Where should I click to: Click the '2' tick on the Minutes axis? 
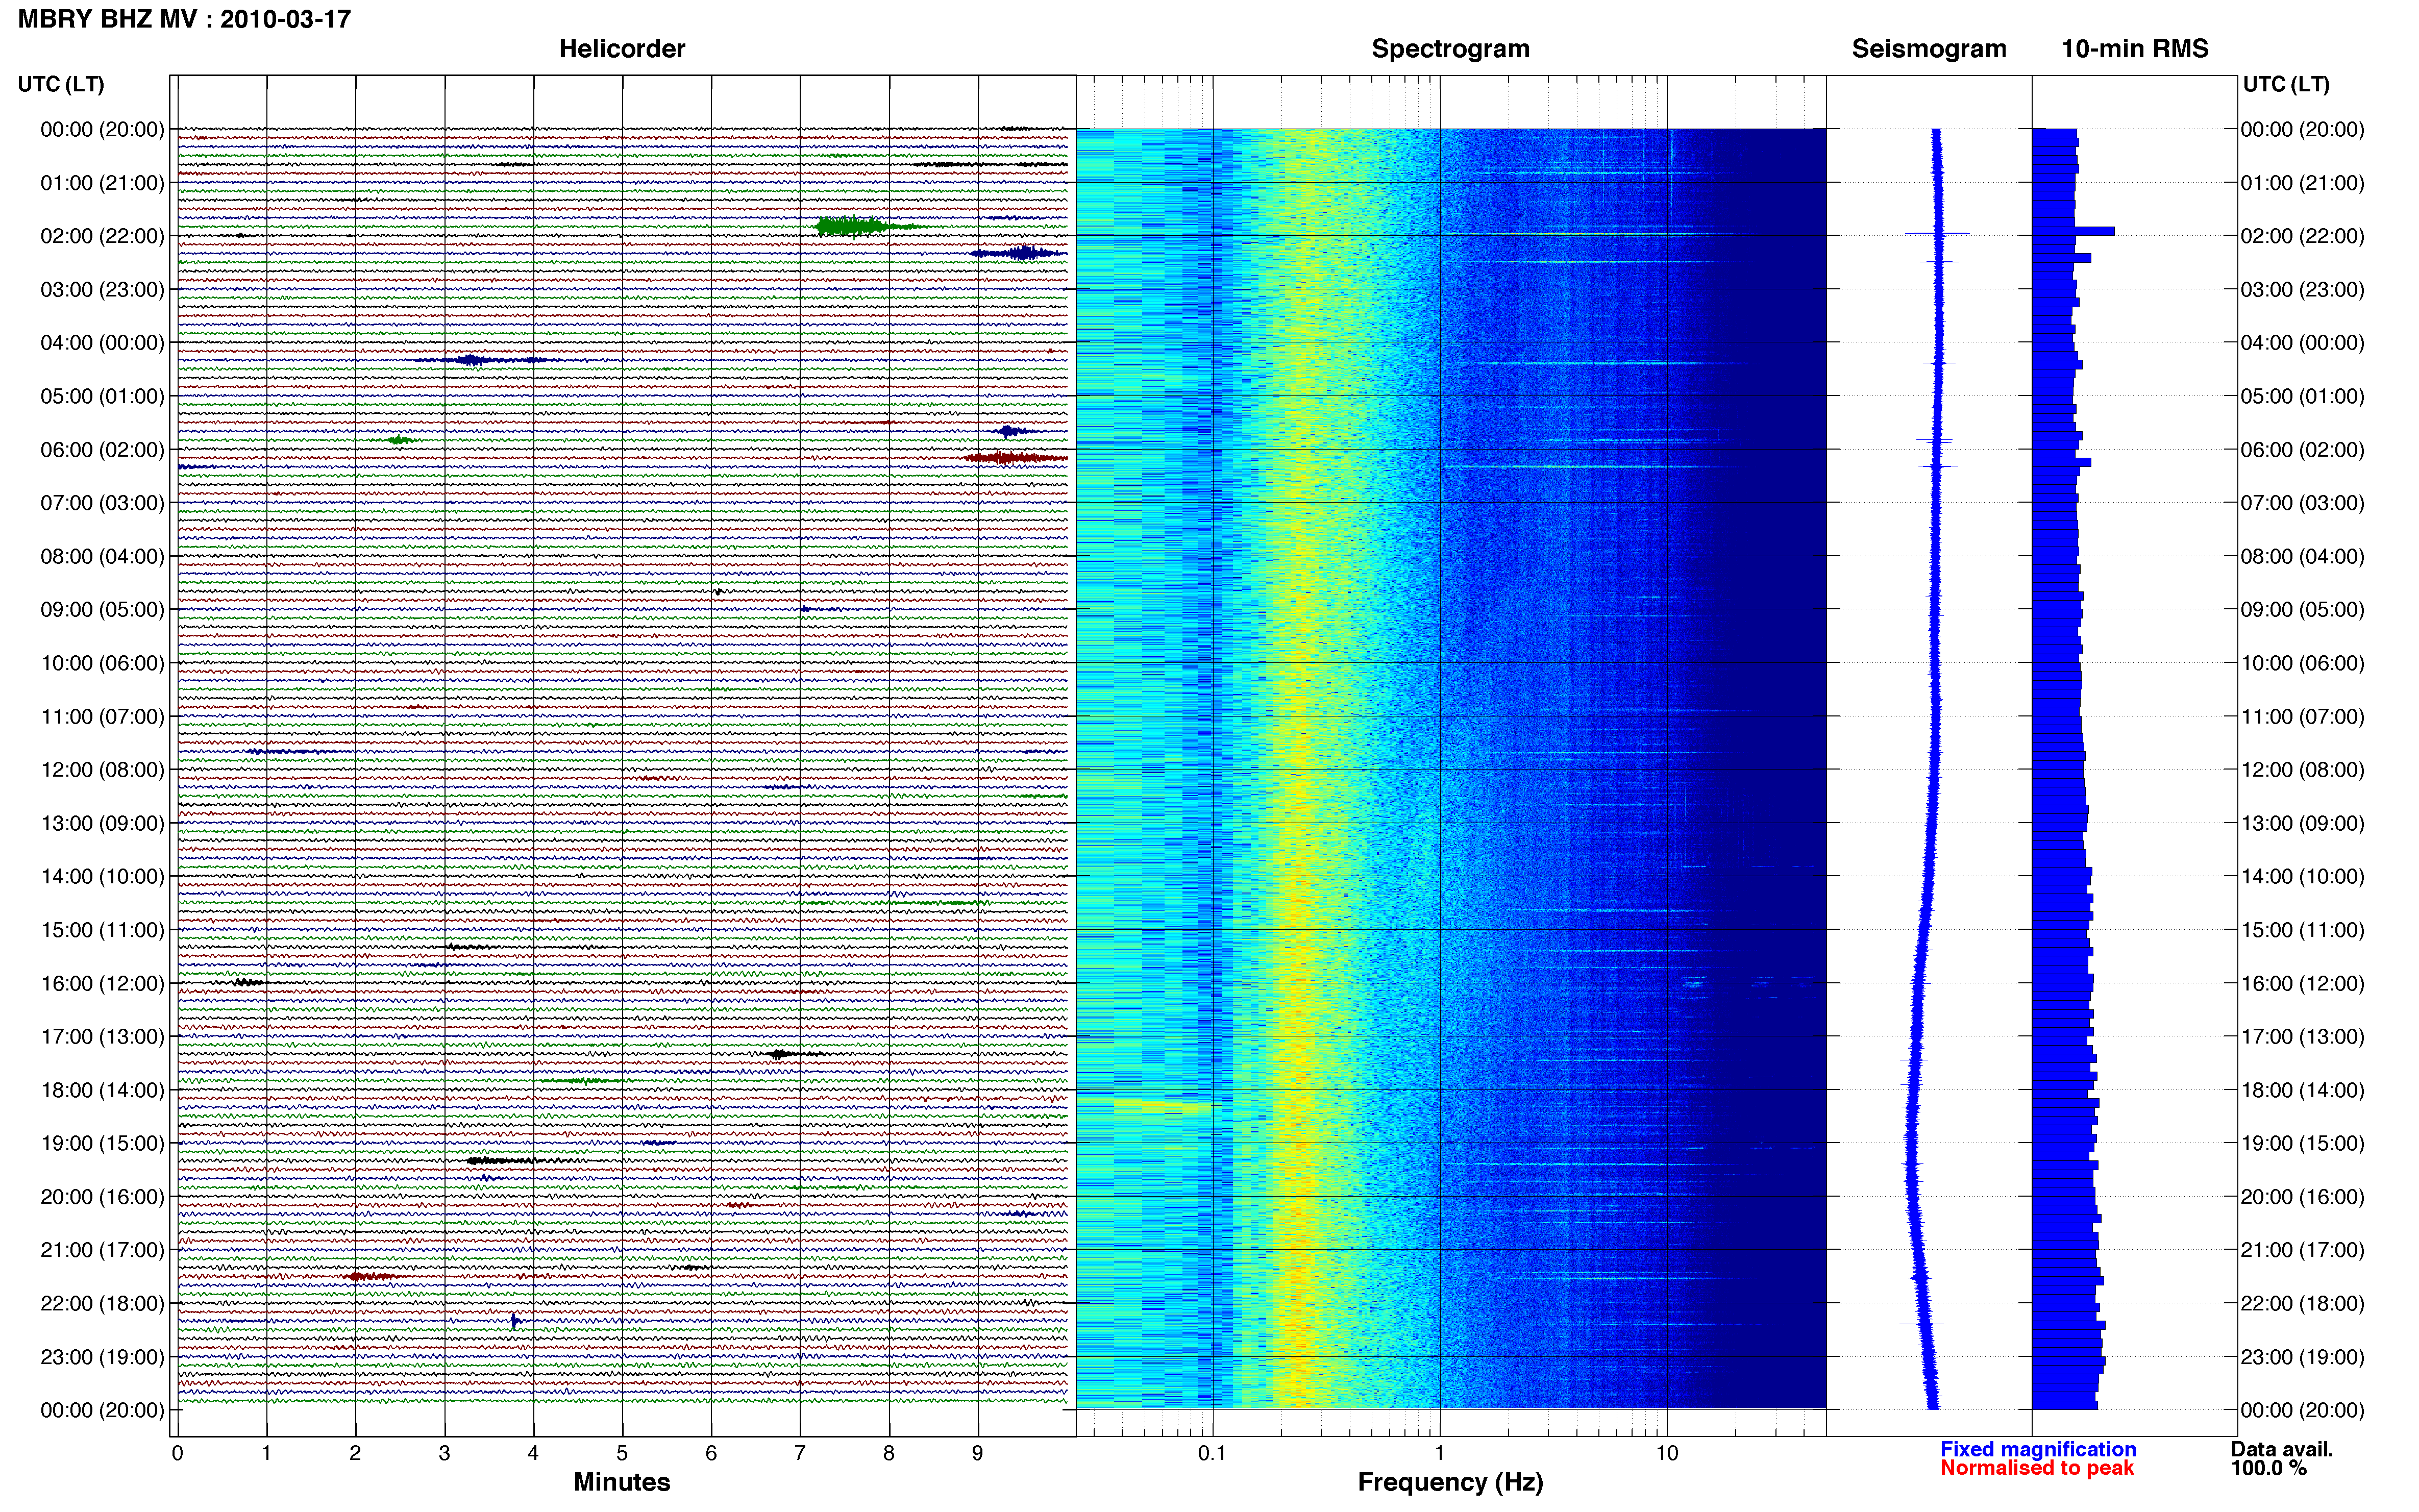355,1453
